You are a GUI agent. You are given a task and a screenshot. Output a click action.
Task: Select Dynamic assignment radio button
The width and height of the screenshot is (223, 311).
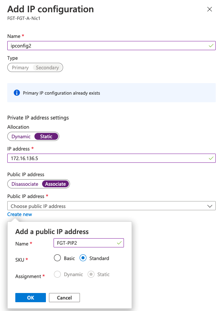coord(57,274)
